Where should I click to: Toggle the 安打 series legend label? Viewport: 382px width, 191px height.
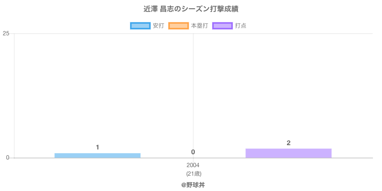click(x=158, y=26)
